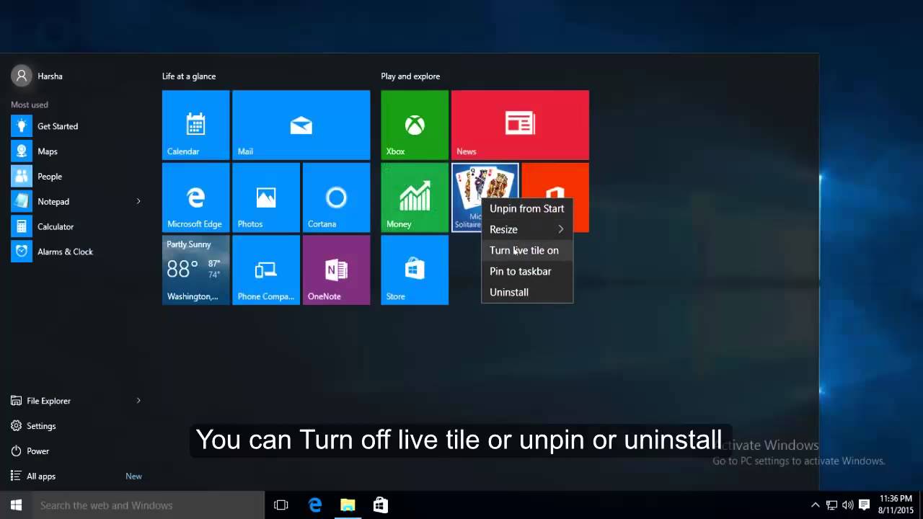Open the volume tray icon

tap(847, 505)
